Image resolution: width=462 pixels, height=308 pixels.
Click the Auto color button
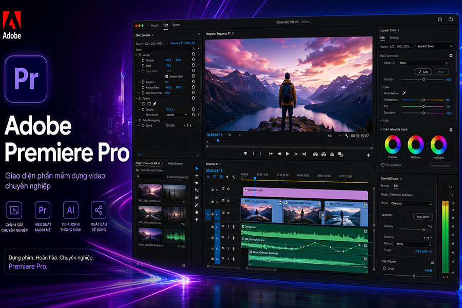(423, 72)
